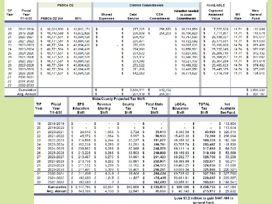Click total state tax shift 35,610
The width and height of the screenshot is (272, 204).
pyautogui.click(x=161, y=132)
